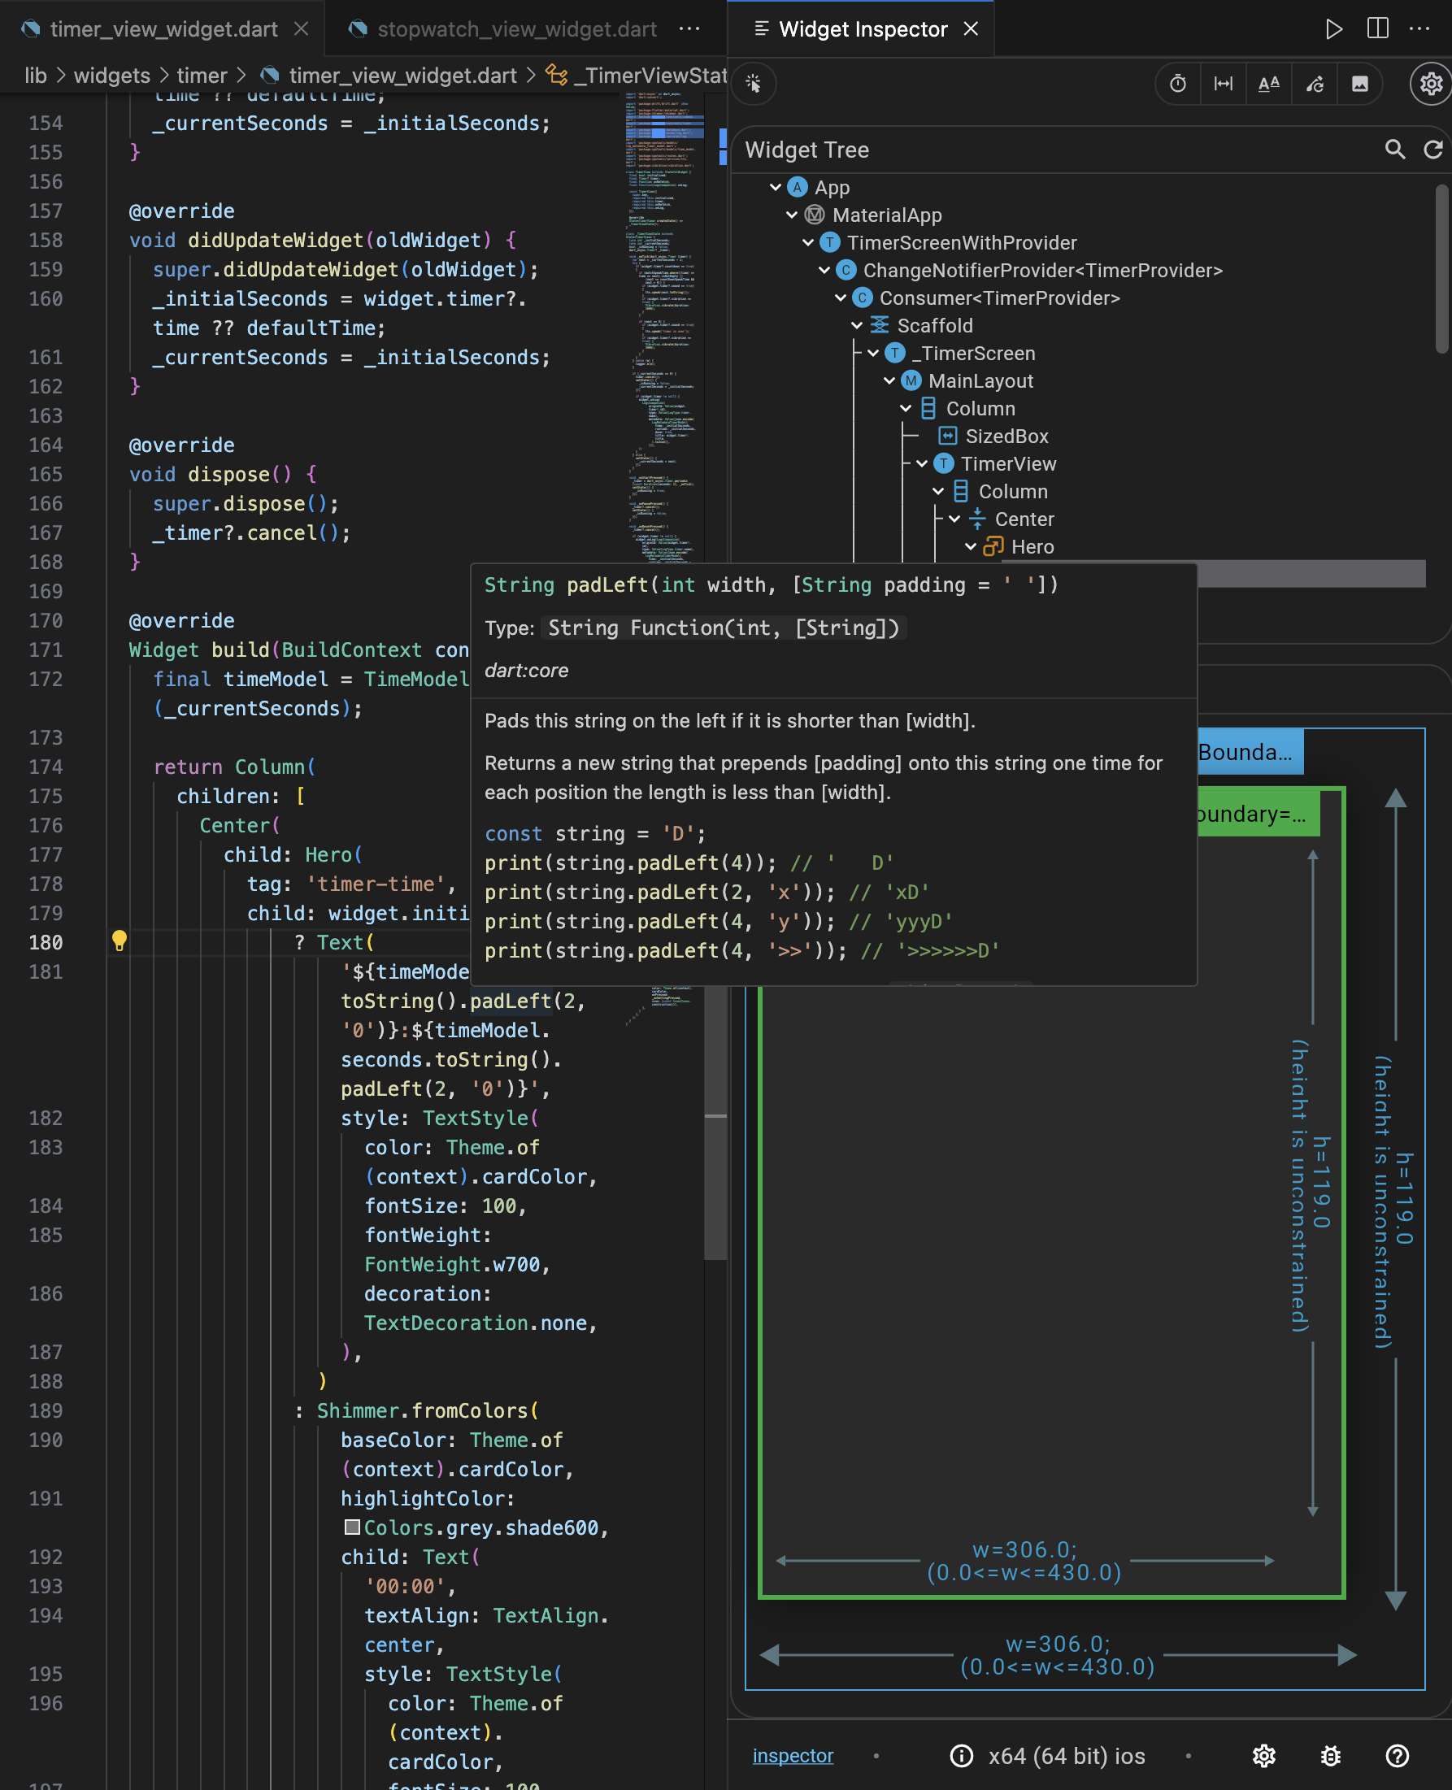
Task: Click 'widgets' breadcrumb segment
Action: point(112,76)
